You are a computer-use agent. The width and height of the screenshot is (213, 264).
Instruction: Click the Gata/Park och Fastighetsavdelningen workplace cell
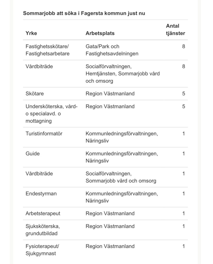112,50
